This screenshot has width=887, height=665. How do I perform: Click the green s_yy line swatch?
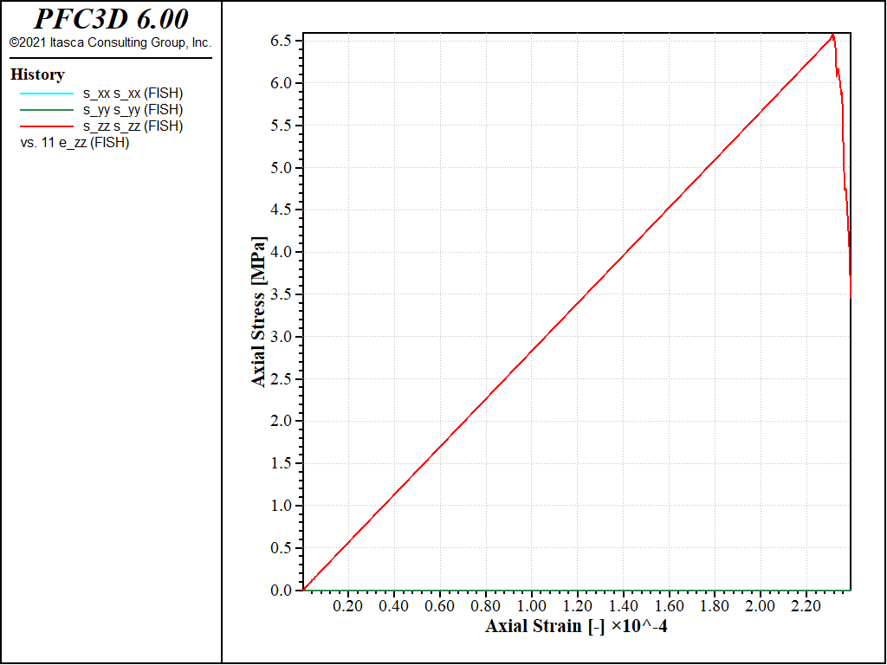coord(47,110)
